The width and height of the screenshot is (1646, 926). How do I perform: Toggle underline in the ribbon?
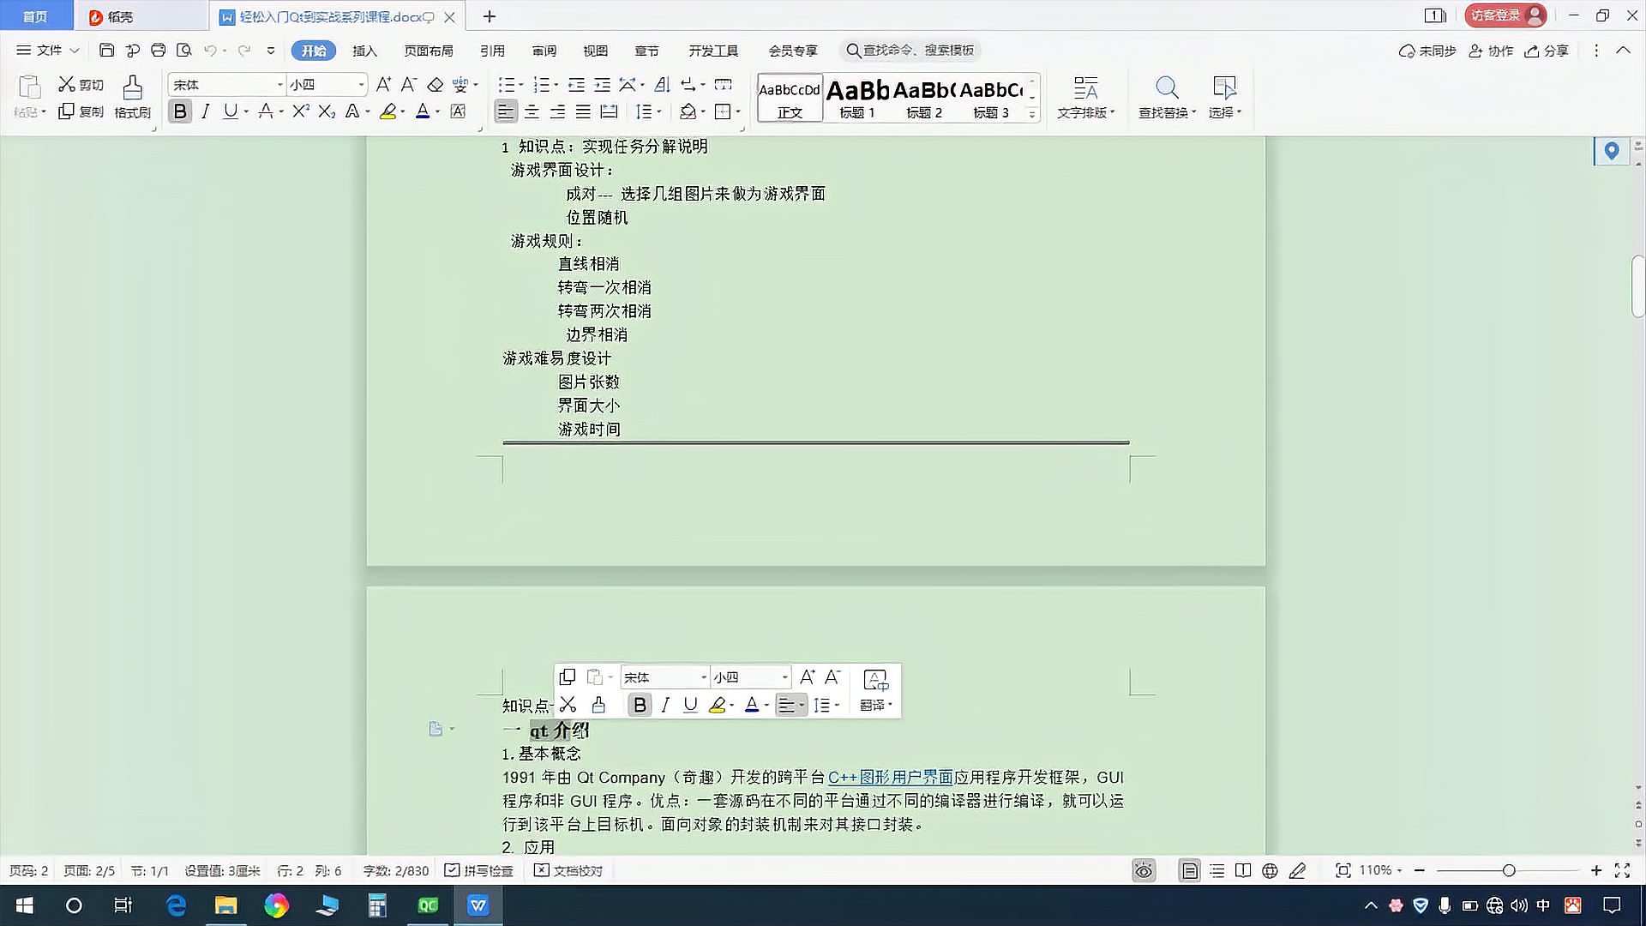point(230,111)
